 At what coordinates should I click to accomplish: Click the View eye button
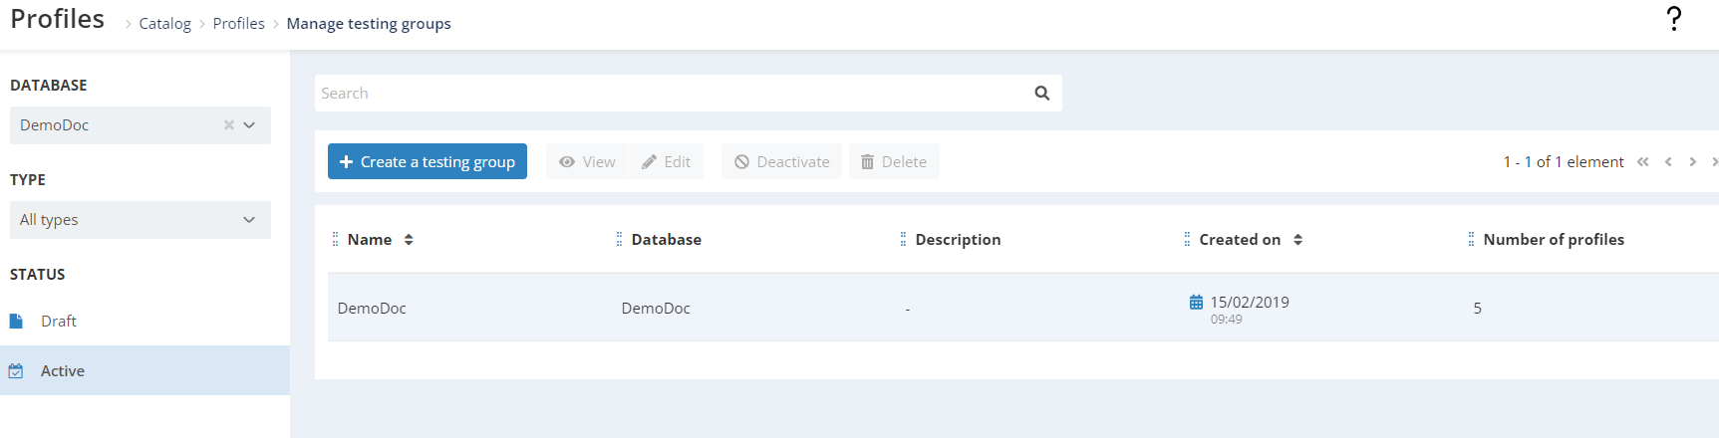(x=587, y=161)
